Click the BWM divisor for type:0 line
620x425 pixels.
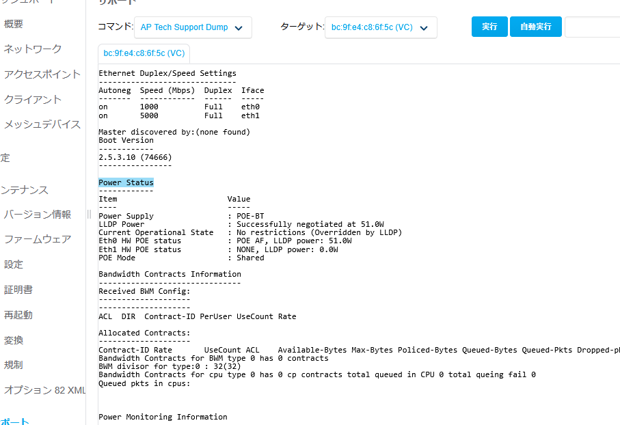(170, 366)
